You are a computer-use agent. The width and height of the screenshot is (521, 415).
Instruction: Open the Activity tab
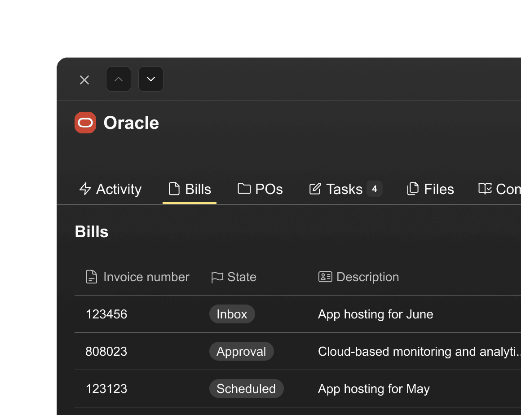110,189
